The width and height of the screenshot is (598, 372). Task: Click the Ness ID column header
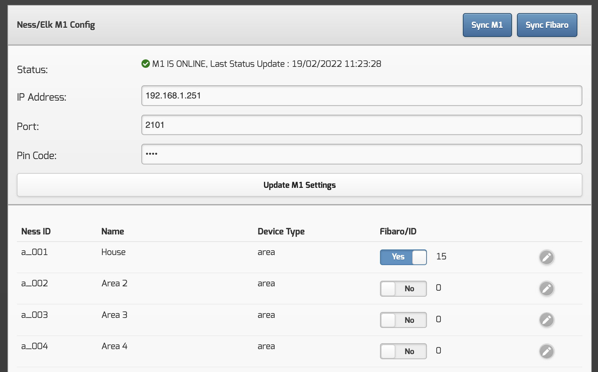coord(36,231)
